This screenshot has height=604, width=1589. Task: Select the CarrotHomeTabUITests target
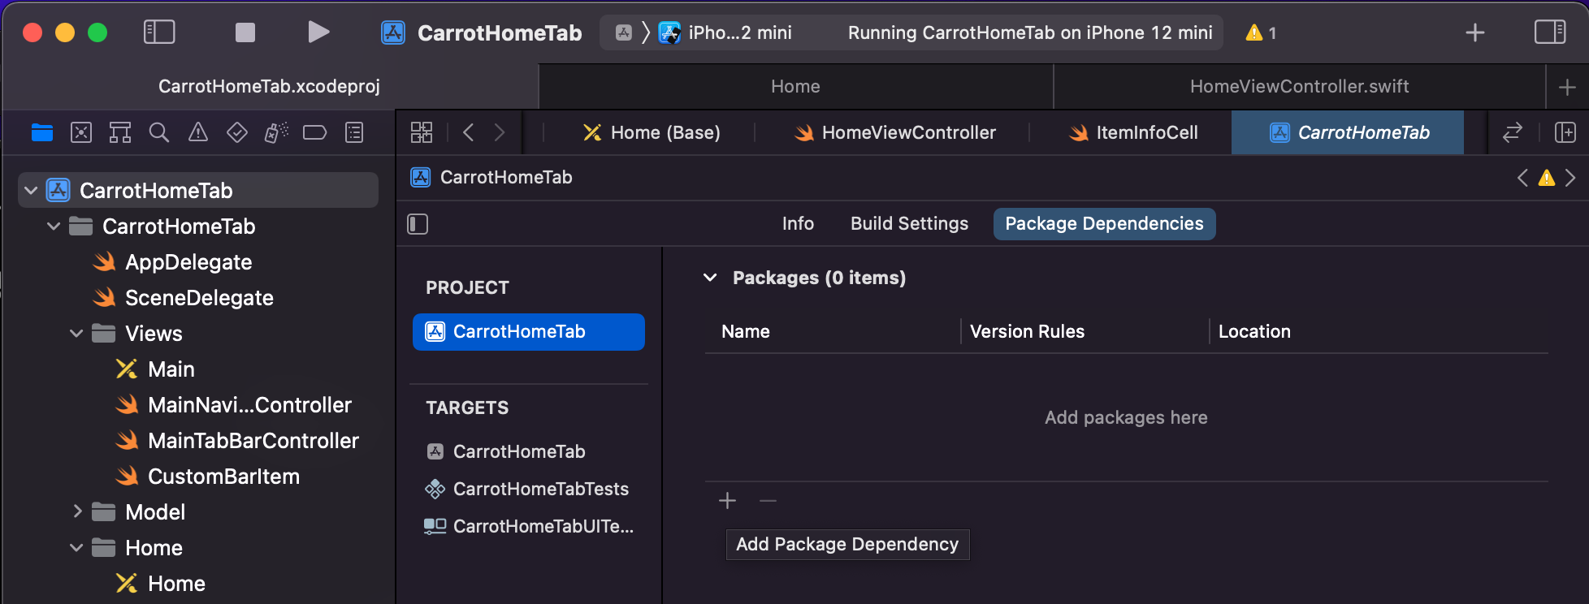pyautogui.click(x=529, y=526)
